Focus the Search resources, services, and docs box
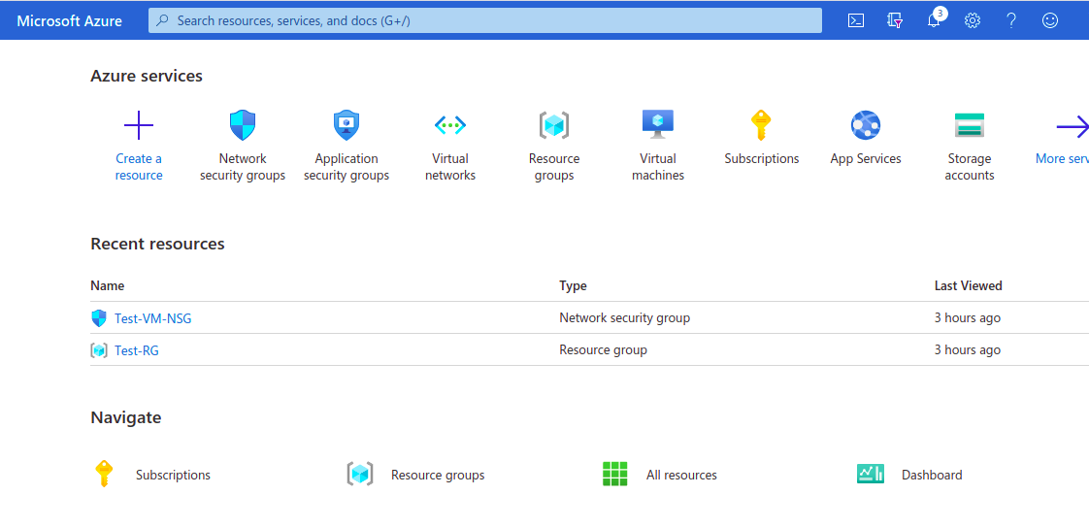 [x=484, y=20]
